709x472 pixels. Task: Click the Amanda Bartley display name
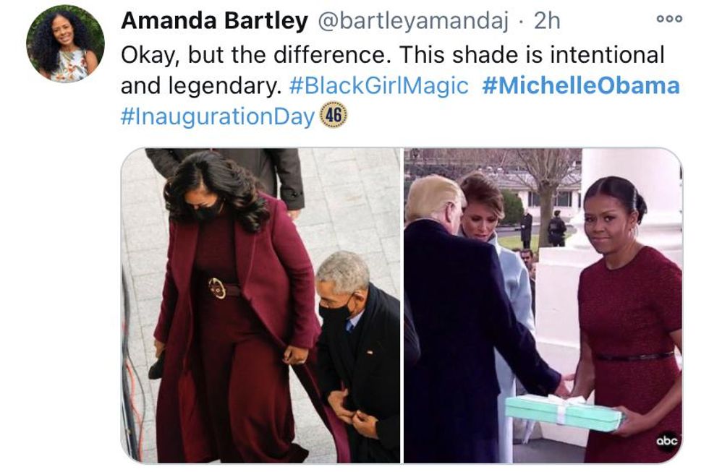coord(214,20)
